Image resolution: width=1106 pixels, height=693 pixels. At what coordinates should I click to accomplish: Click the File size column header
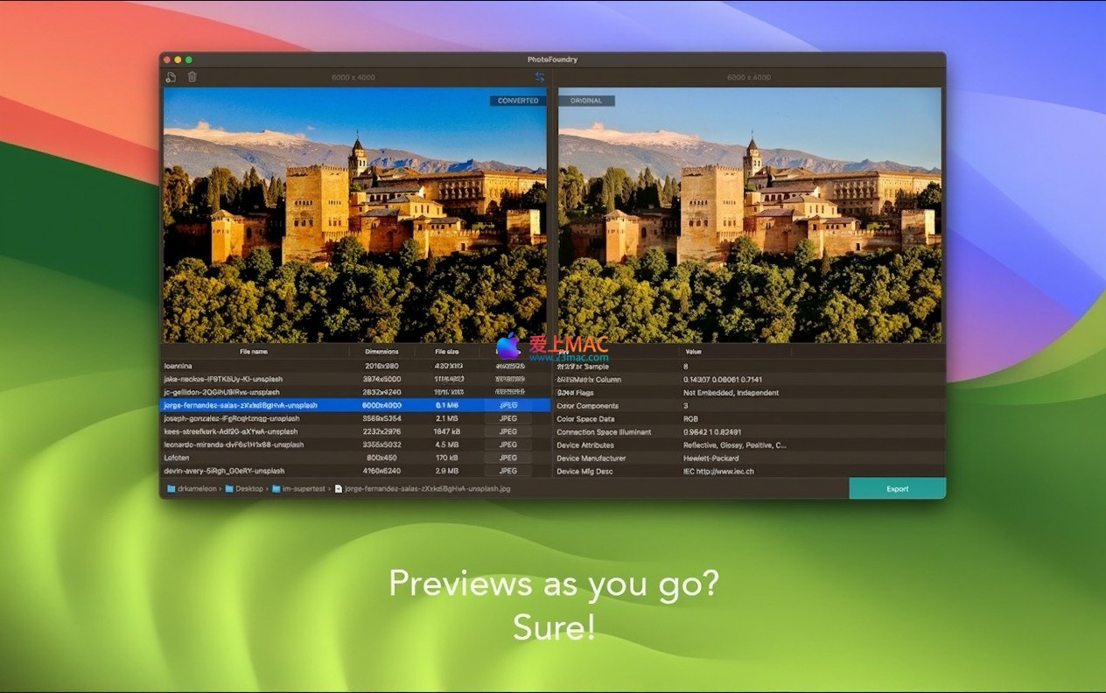coord(447,352)
